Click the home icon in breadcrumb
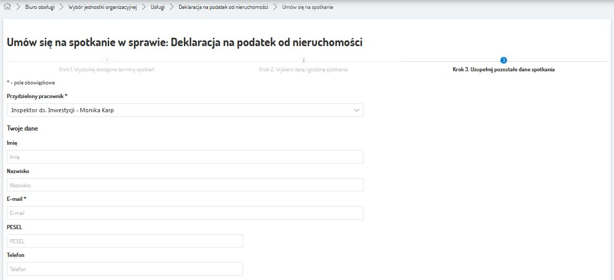The image size is (614, 280). tap(7, 7)
